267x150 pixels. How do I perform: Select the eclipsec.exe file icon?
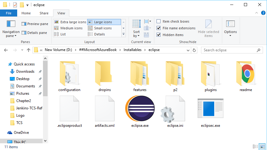(x=210, y=110)
